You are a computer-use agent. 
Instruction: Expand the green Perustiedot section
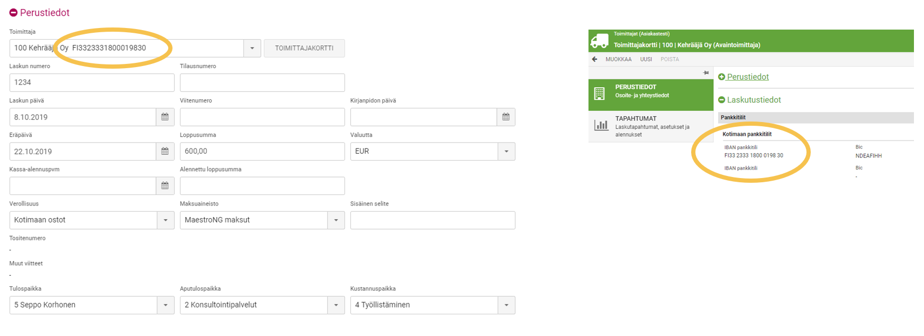[x=721, y=77]
